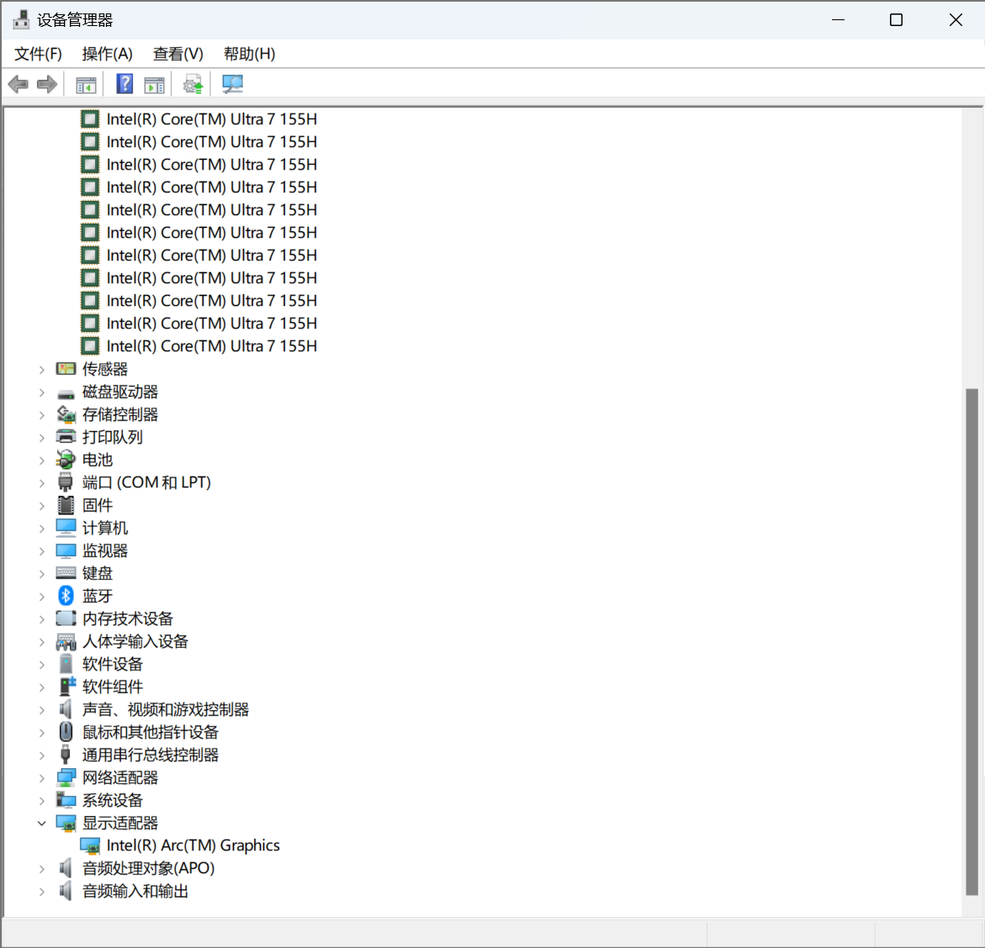Expand the 传感器 category
The width and height of the screenshot is (985, 948).
pos(41,370)
